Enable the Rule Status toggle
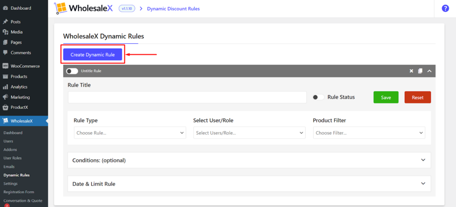 [x=318, y=97]
